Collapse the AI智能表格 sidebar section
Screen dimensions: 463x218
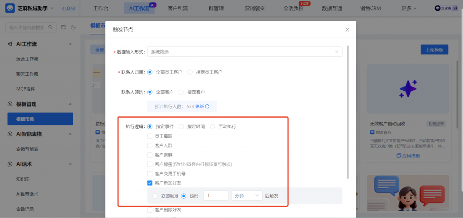coord(70,134)
